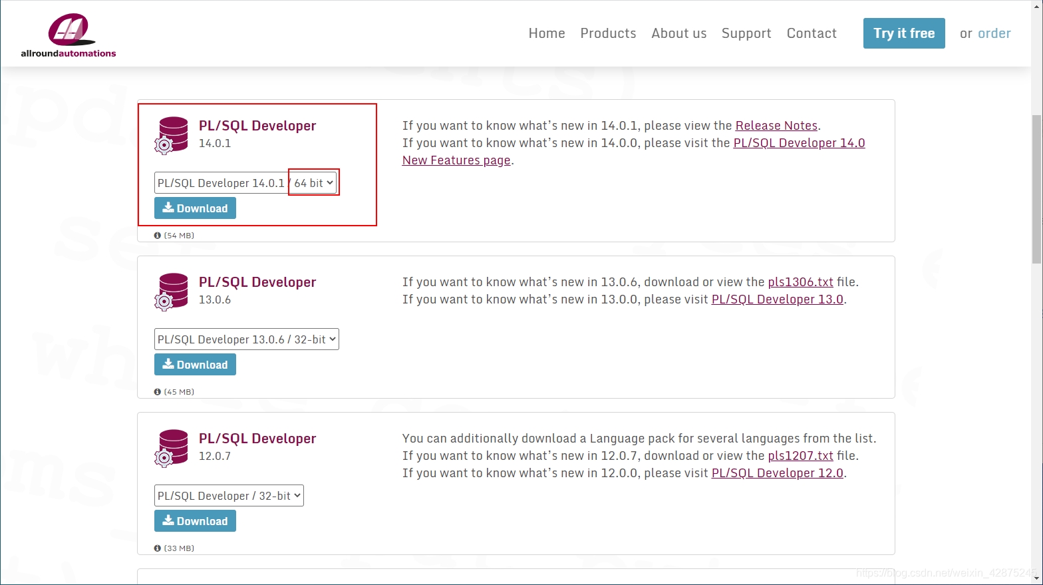Screen dimensions: 1043x585
Task: Download PL/SQL Developer 14.0.1
Action: click(195, 208)
